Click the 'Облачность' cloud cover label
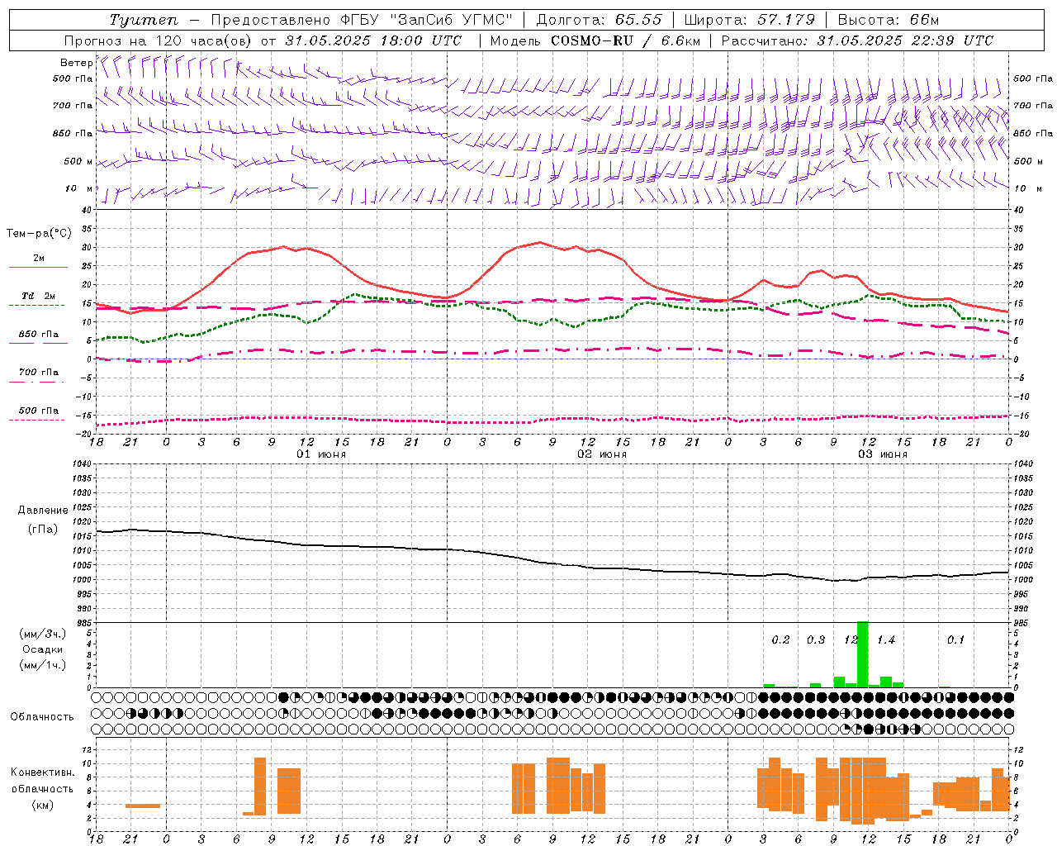The width and height of the screenshot is (1057, 846). point(41,717)
